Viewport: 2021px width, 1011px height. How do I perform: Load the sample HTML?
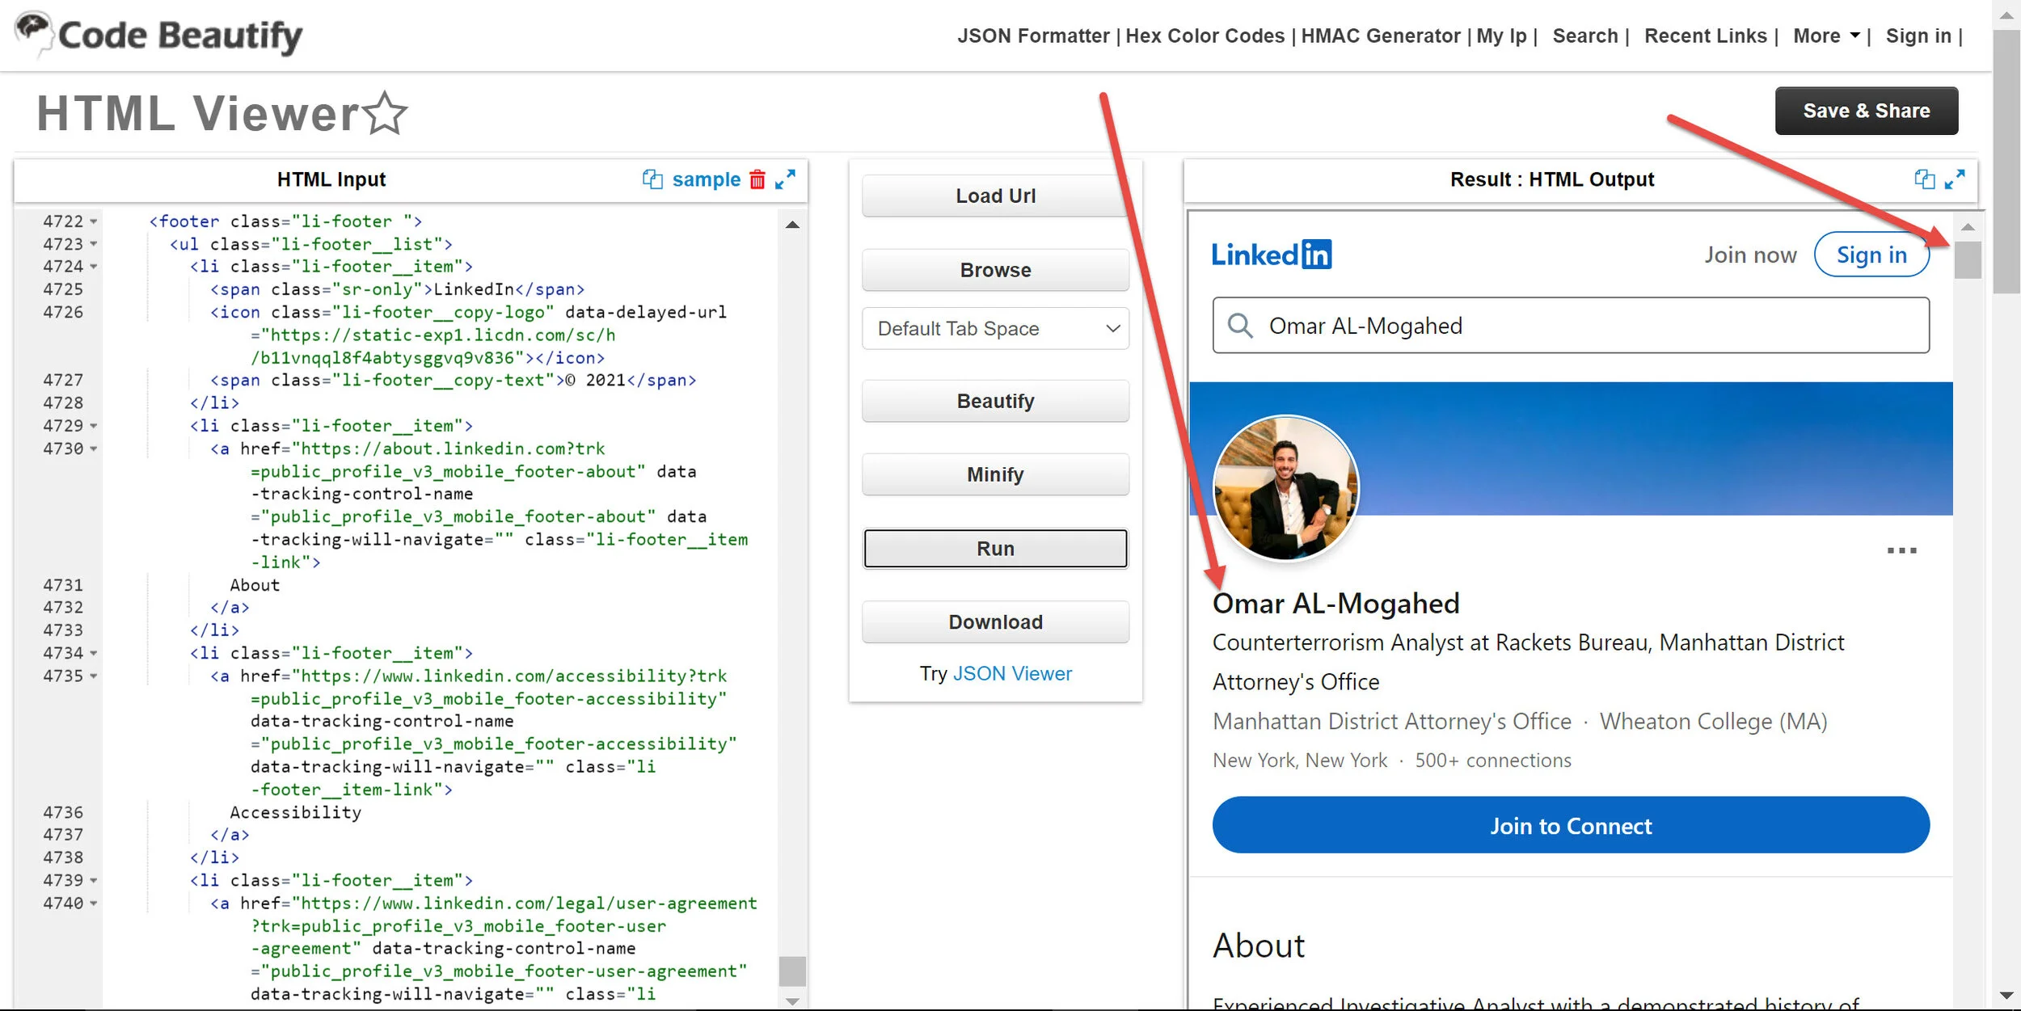click(706, 179)
